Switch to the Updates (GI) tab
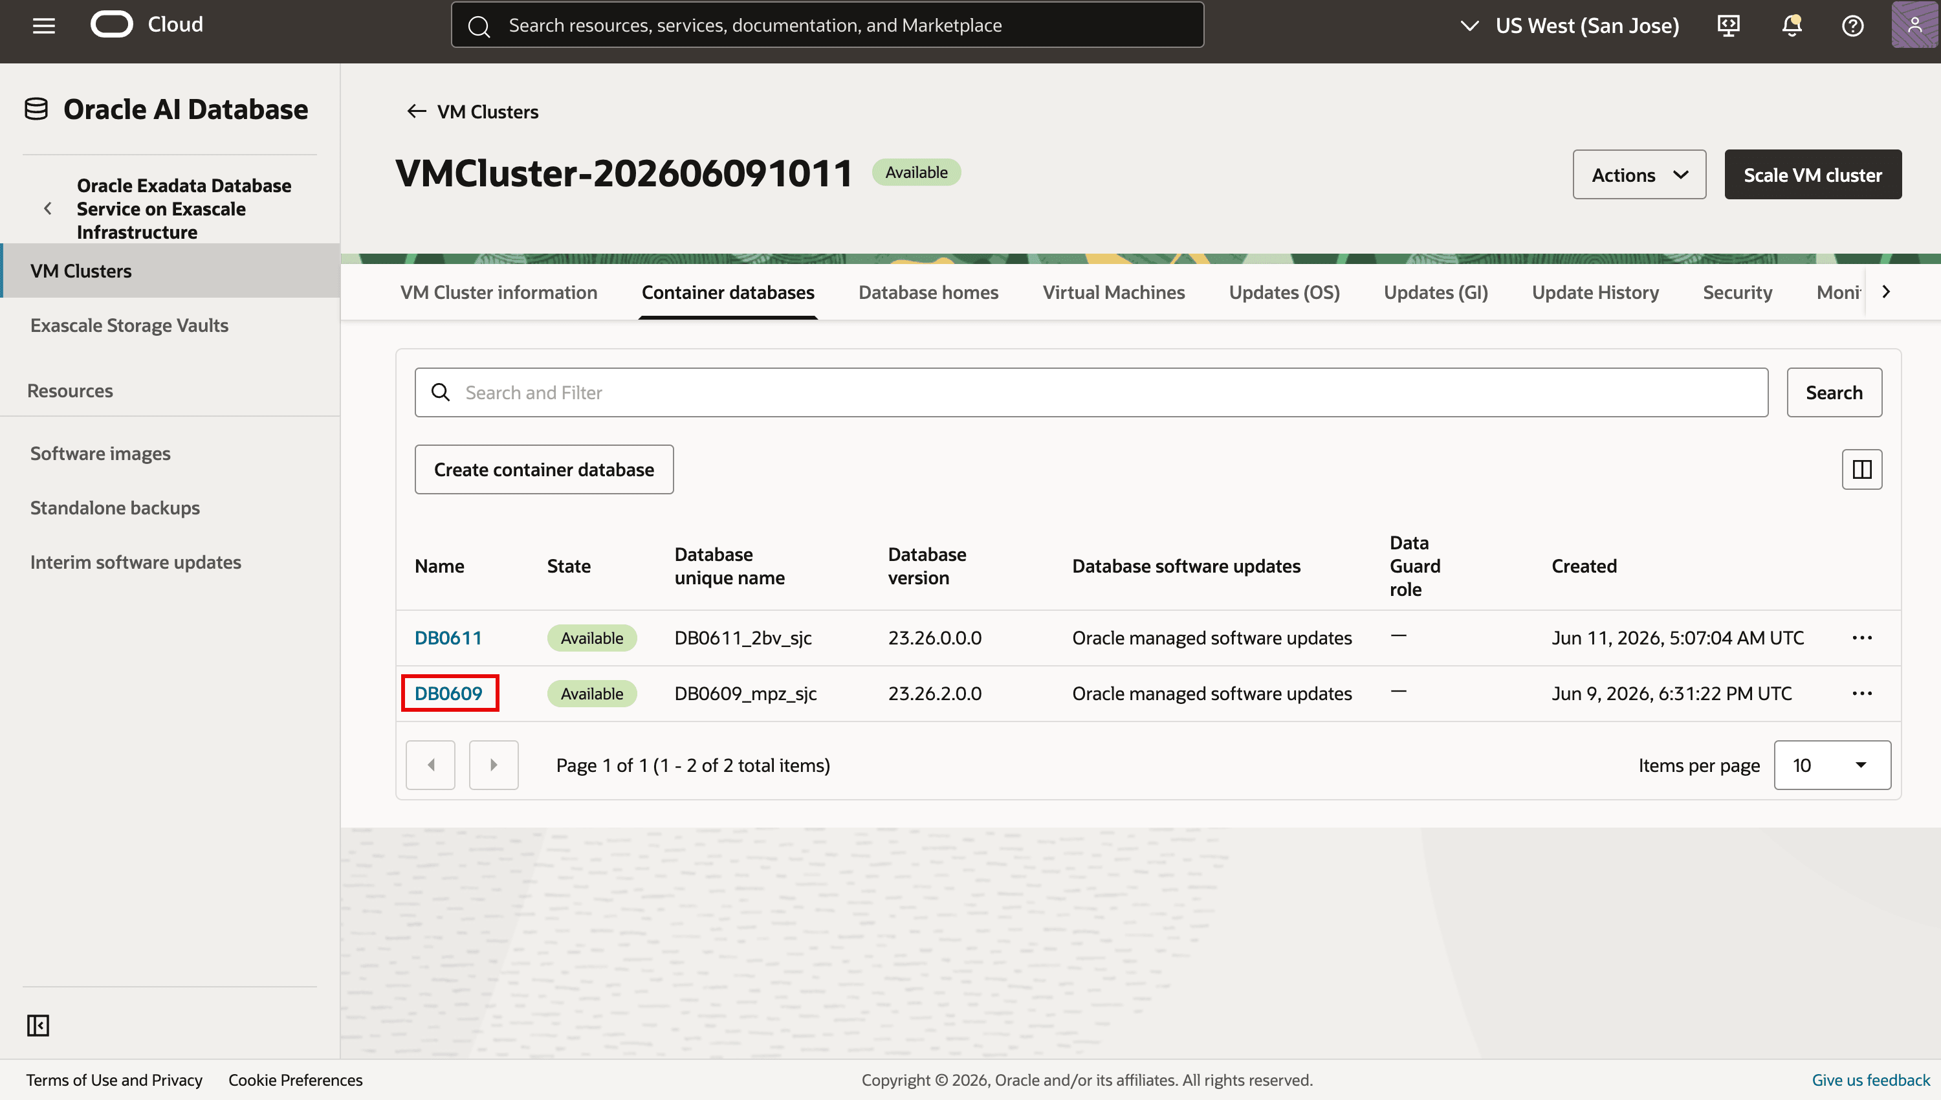The width and height of the screenshot is (1941, 1100). (1436, 292)
